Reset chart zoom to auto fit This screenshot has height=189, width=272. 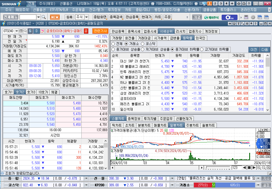[268, 168]
